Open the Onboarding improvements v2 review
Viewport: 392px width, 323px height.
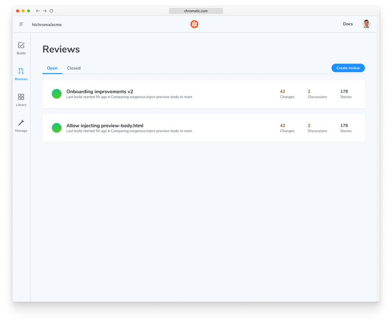[99, 91]
